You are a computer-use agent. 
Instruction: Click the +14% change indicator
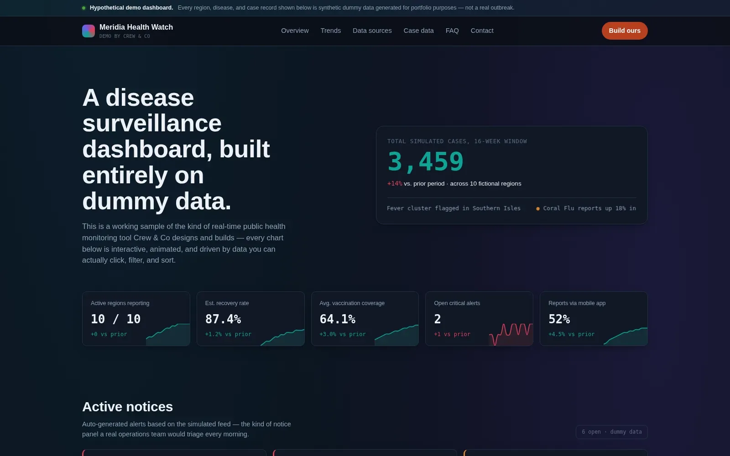pyautogui.click(x=395, y=183)
